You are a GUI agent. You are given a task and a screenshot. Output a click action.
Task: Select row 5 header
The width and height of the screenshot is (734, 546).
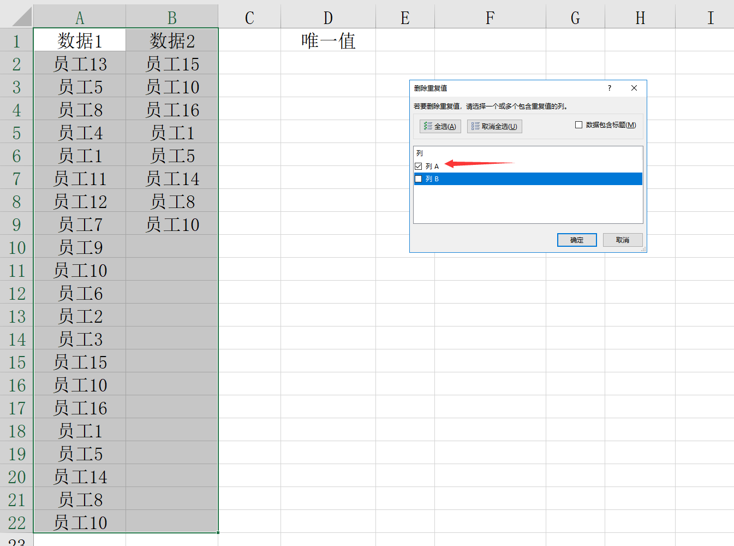pyautogui.click(x=16, y=132)
